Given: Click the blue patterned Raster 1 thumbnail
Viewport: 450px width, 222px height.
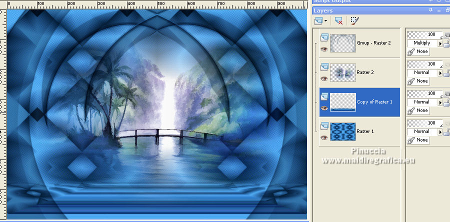Looking at the screenshot, I should [x=343, y=131].
